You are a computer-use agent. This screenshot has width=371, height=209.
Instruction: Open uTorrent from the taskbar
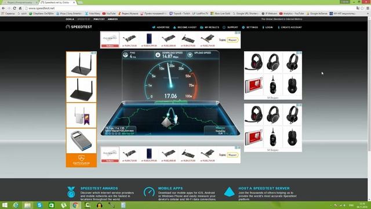coord(63,205)
